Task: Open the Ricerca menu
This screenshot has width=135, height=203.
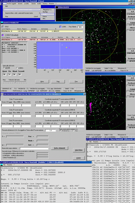Action: click(45, 4)
